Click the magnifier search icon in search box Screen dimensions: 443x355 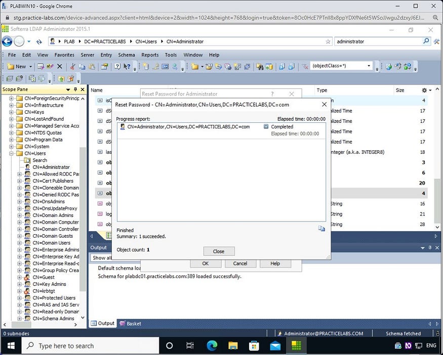click(426, 41)
